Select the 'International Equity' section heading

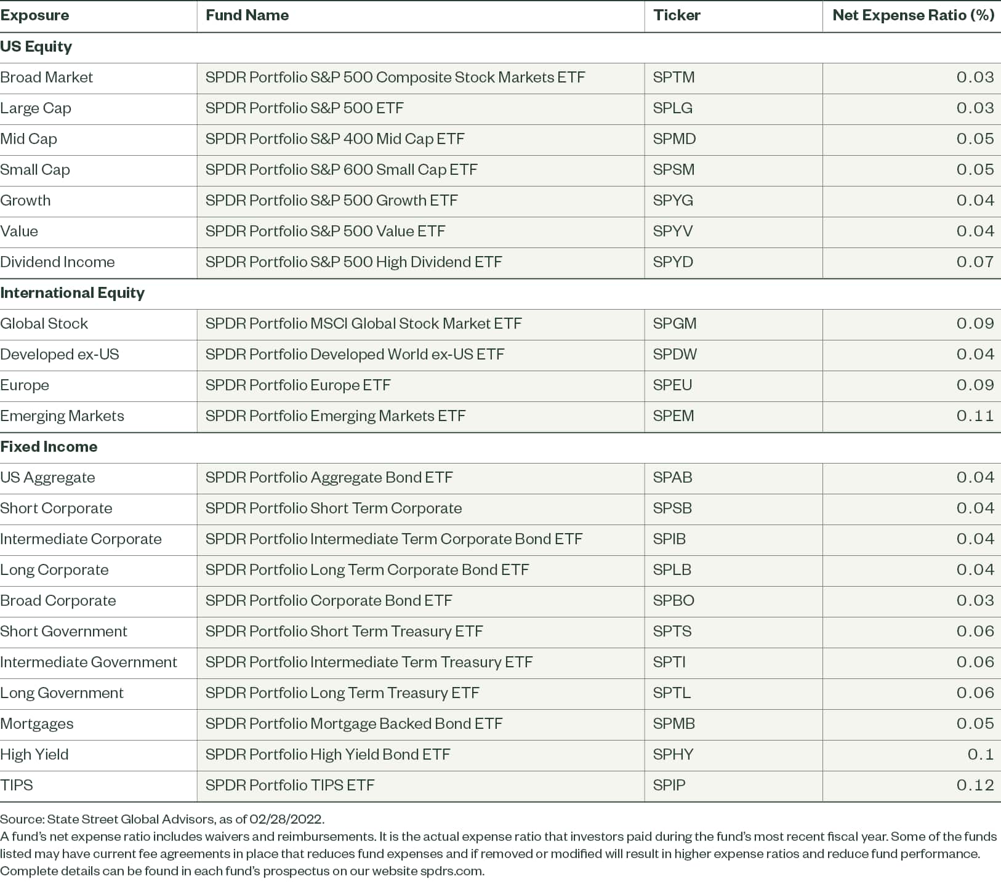click(72, 294)
